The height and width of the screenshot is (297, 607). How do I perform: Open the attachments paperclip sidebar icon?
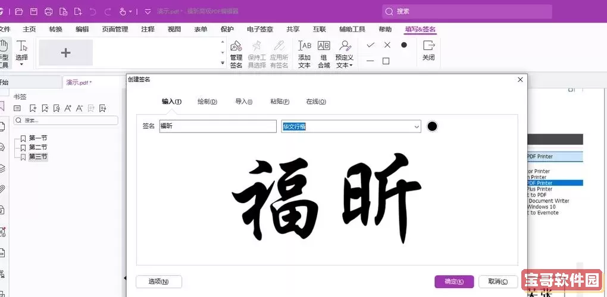2,189
